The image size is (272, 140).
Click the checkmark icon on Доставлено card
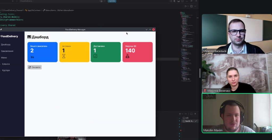(x=95, y=56)
